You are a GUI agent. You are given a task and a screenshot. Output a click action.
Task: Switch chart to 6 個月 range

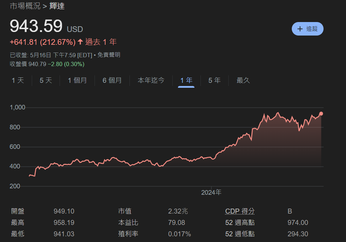point(112,80)
